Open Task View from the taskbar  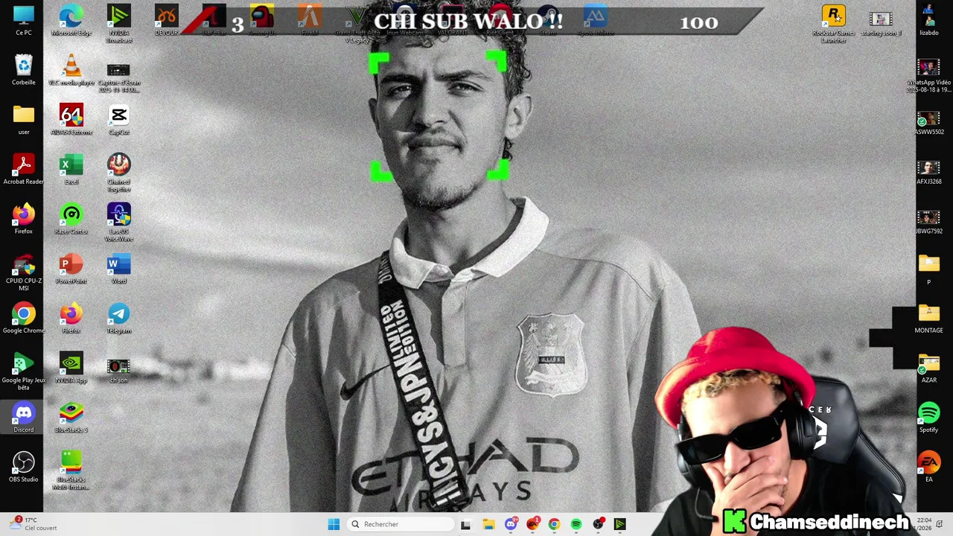465,524
